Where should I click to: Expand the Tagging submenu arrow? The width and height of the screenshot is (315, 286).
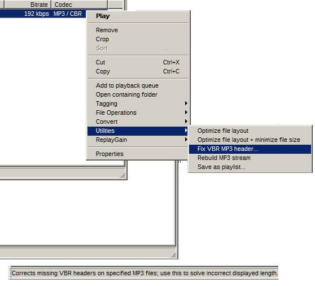point(186,103)
